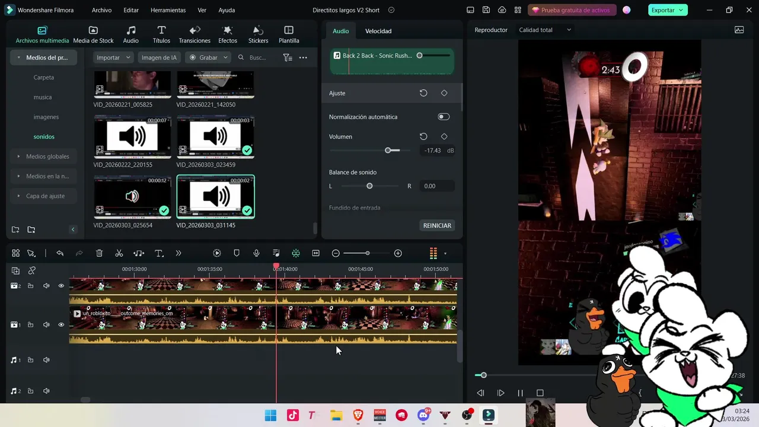Screen dimensions: 759x427
Task: Add keyframe for Ajuste section
Action: [444, 93]
